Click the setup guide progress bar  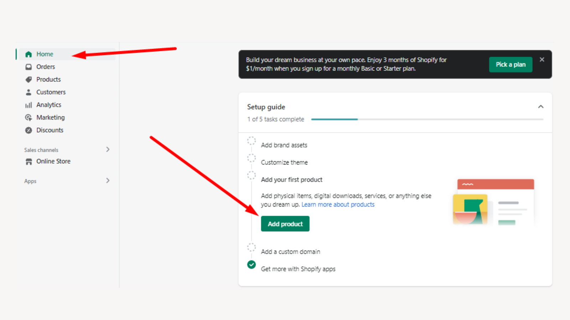[427, 119]
